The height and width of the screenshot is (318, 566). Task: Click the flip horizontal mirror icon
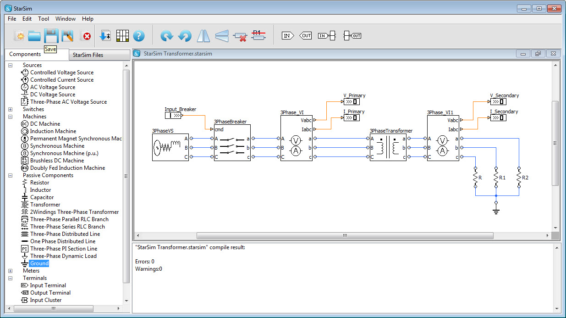(203, 36)
